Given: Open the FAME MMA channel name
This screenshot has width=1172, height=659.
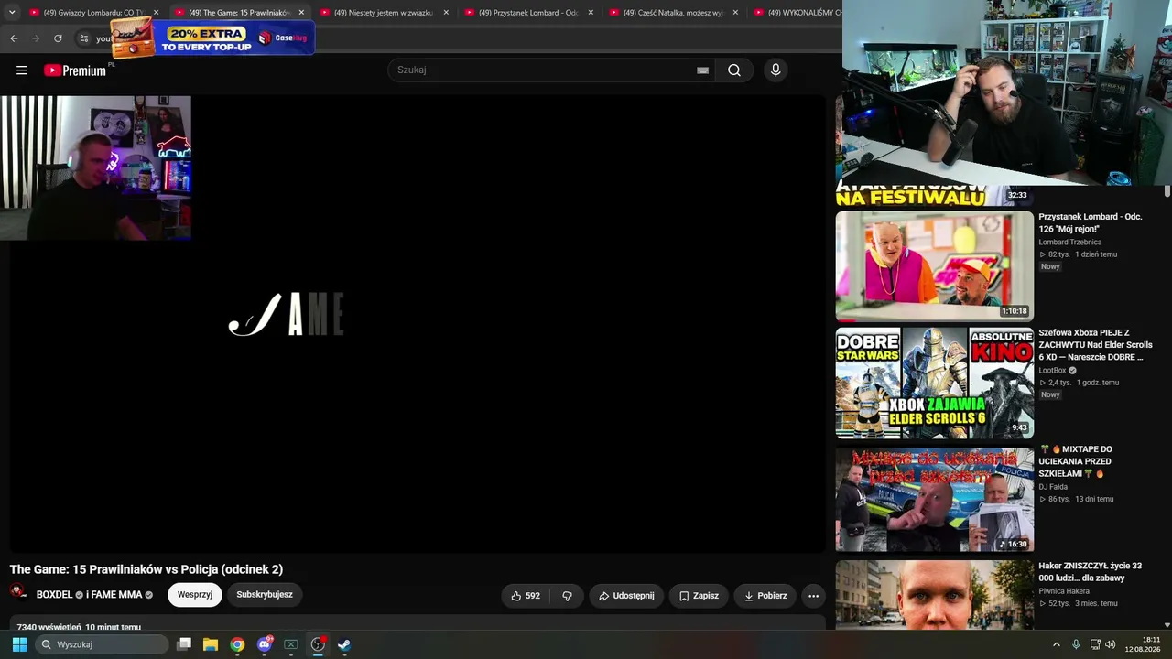Looking at the screenshot, I should click(x=117, y=595).
